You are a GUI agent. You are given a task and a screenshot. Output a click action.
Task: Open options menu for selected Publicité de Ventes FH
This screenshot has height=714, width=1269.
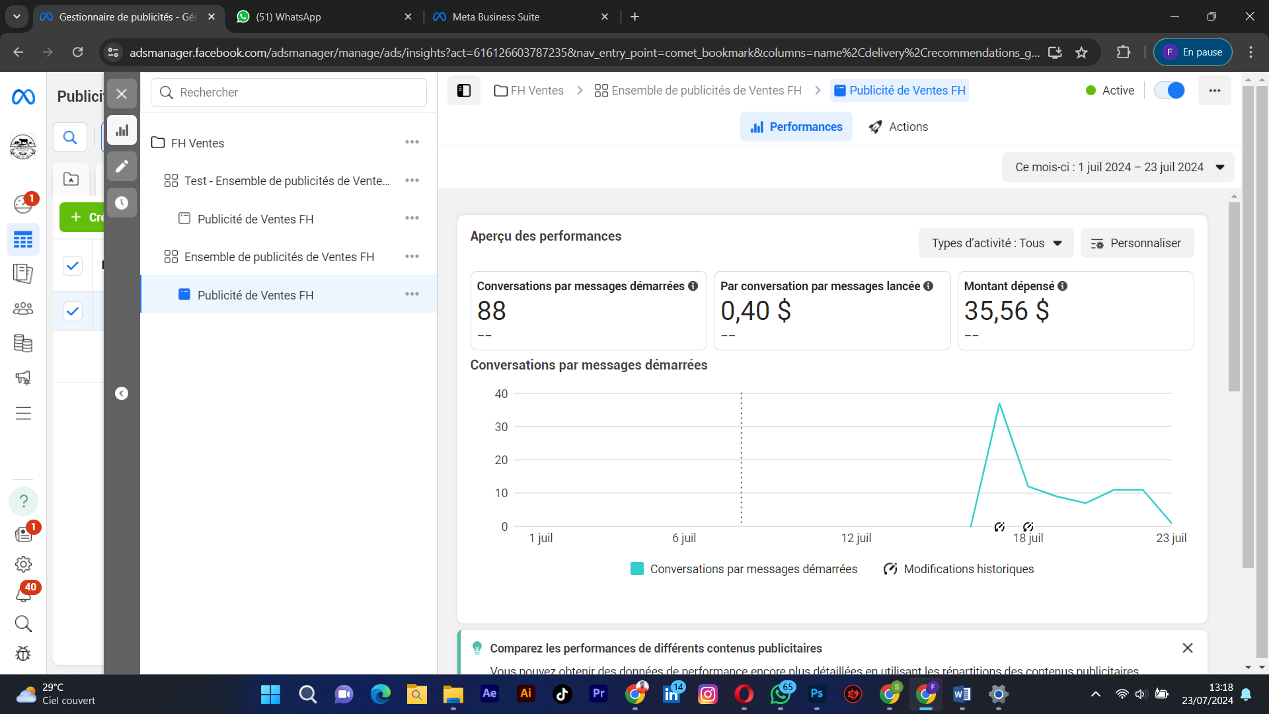412,294
